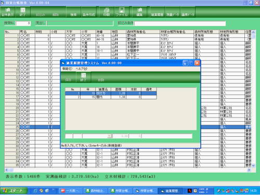Select the second history row 間伐
The image size is (260, 195).
click(x=111, y=97)
